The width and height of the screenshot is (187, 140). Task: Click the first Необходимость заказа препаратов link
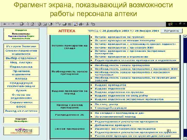coord(122,65)
